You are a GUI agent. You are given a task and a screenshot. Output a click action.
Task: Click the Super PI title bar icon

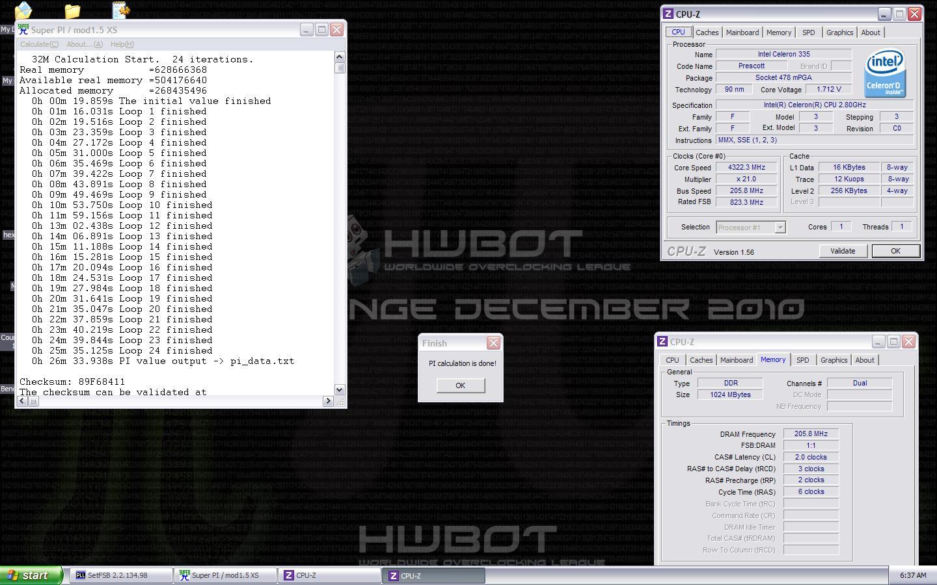point(23,29)
